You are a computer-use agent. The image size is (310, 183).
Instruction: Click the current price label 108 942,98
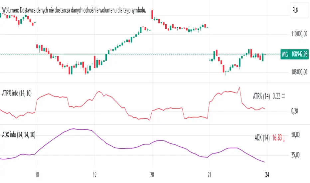click(299, 54)
